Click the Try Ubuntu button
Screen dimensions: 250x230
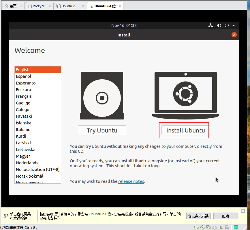coord(102,130)
